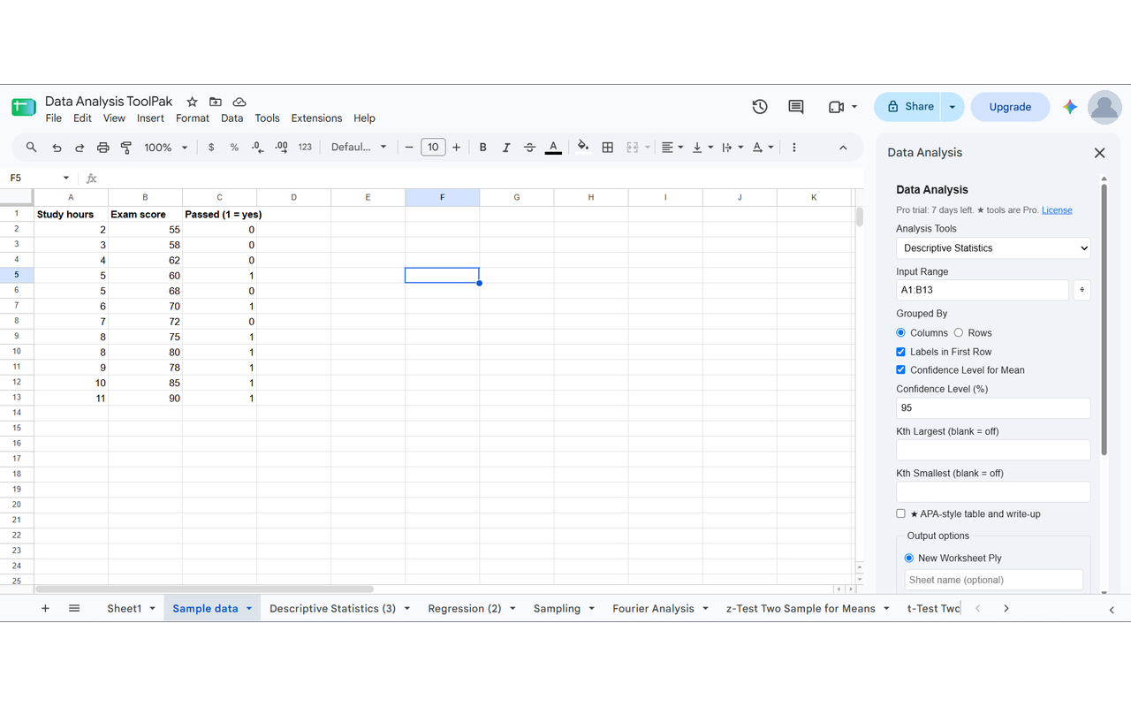1131x707 pixels.
Task: Uncheck Labels in First Row
Action: click(x=900, y=352)
